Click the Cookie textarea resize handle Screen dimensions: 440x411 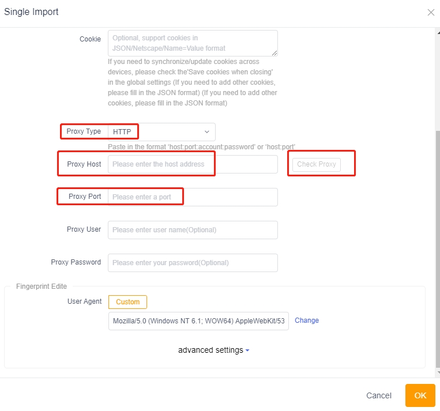click(x=275, y=54)
